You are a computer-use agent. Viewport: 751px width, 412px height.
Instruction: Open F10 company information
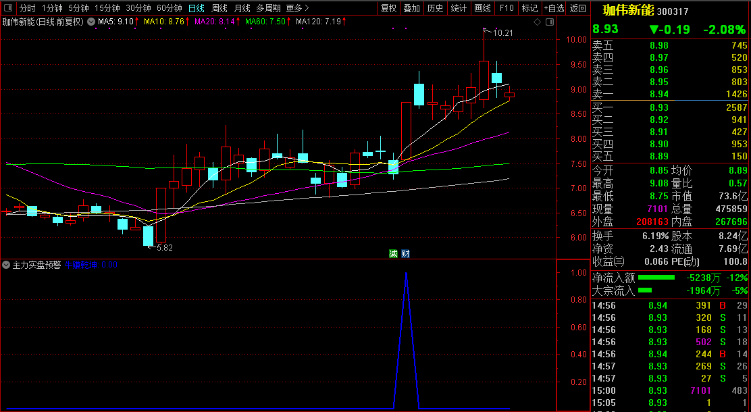coord(506,8)
